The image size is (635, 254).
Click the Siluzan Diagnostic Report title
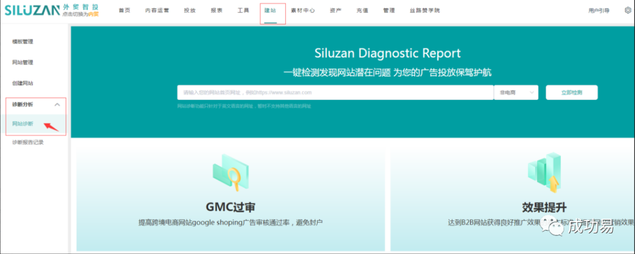coord(387,53)
